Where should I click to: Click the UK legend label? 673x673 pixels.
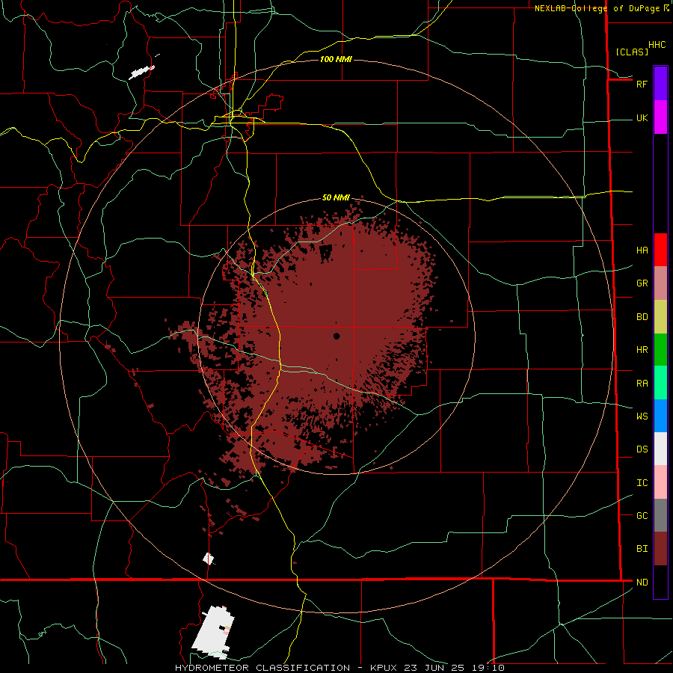[642, 118]
